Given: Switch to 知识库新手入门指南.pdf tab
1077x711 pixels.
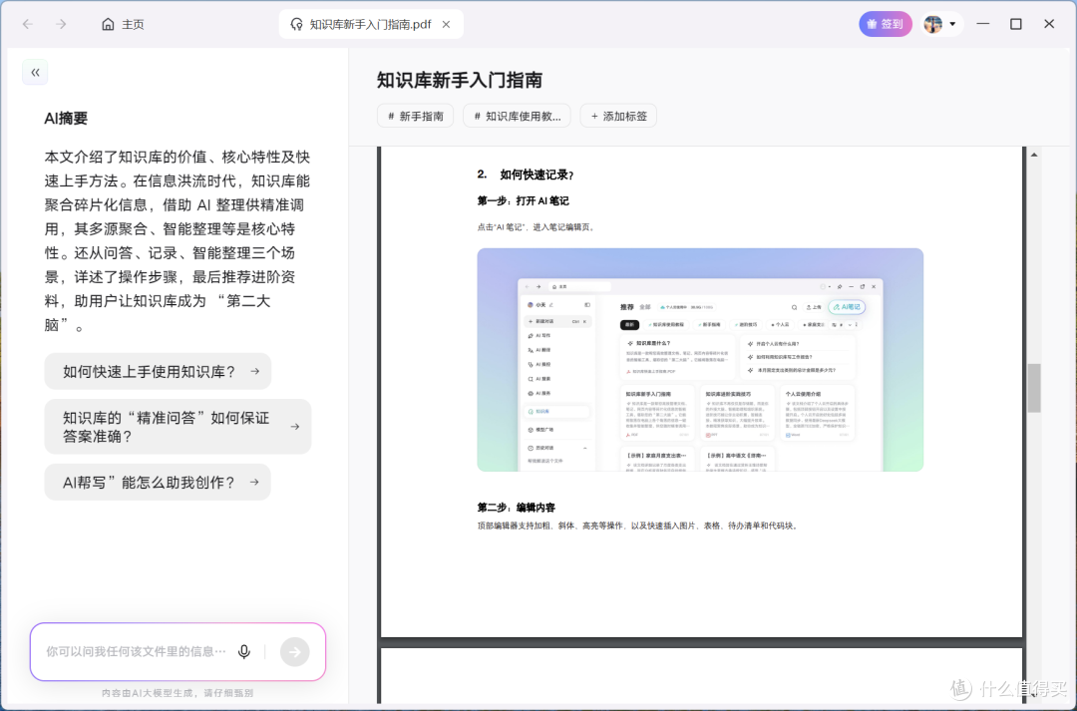Looking at the screenshot, I should (x=371, y=24).
